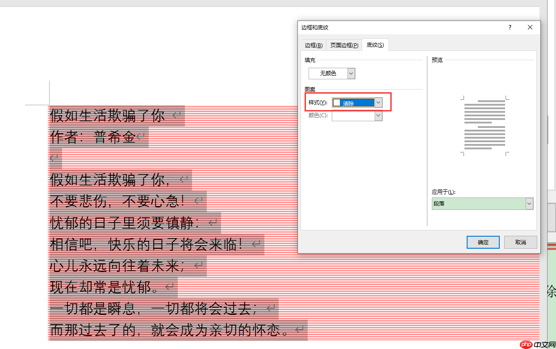This screenshot has width=556, height=349.
Task: Click the line 忧郁的日子里须要镇静：
Action: coord(125,223)
